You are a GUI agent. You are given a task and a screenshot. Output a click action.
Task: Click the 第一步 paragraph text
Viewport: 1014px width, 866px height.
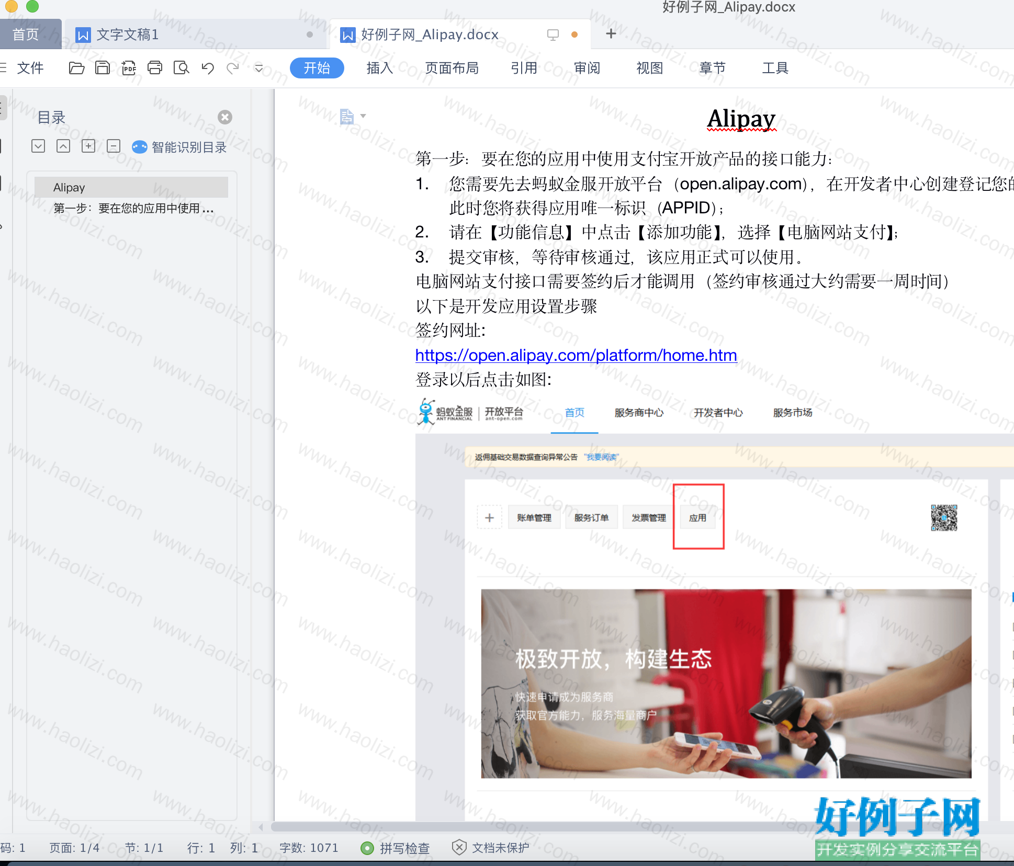pyautogui.click(x=624, y=158)
